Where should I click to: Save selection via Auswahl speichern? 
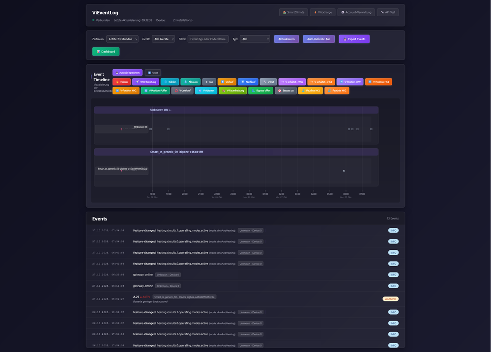pos(127,73)
